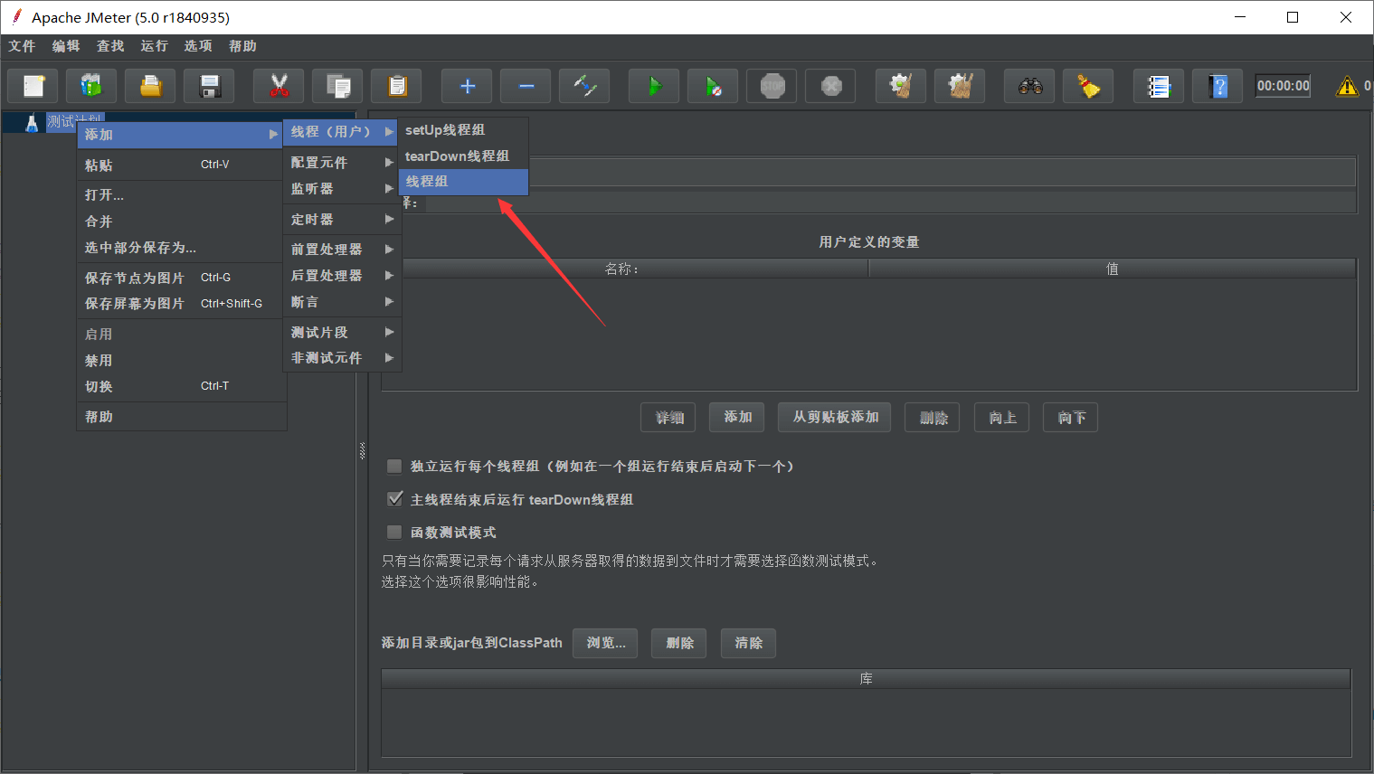
Task: Click the Save floppy disk icon
Action: pyautogui.click(x=209, y=86)
